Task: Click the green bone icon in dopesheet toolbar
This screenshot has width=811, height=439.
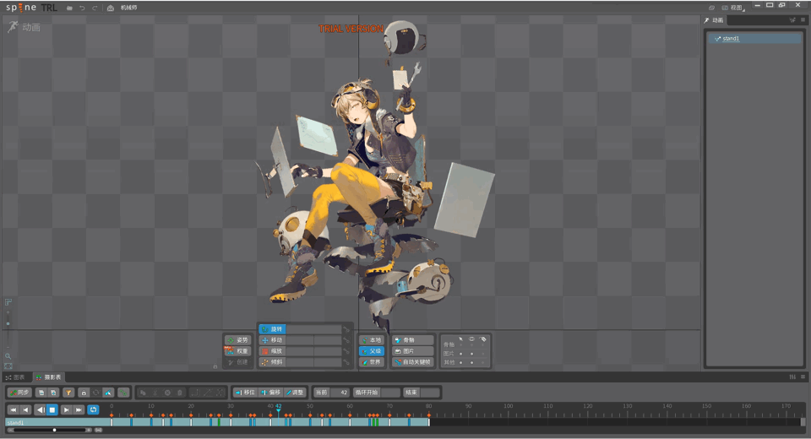Action: pos(123,393)
